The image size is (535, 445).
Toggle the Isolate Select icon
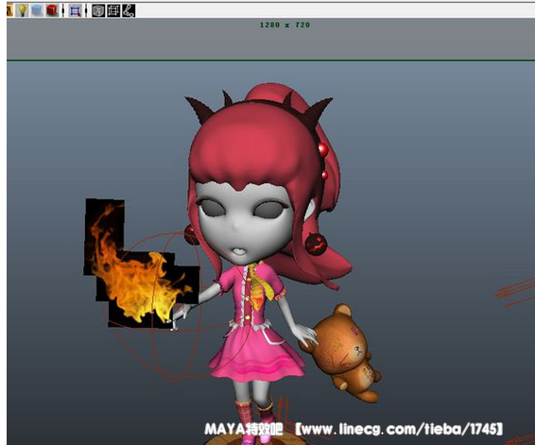click(75, 11)
